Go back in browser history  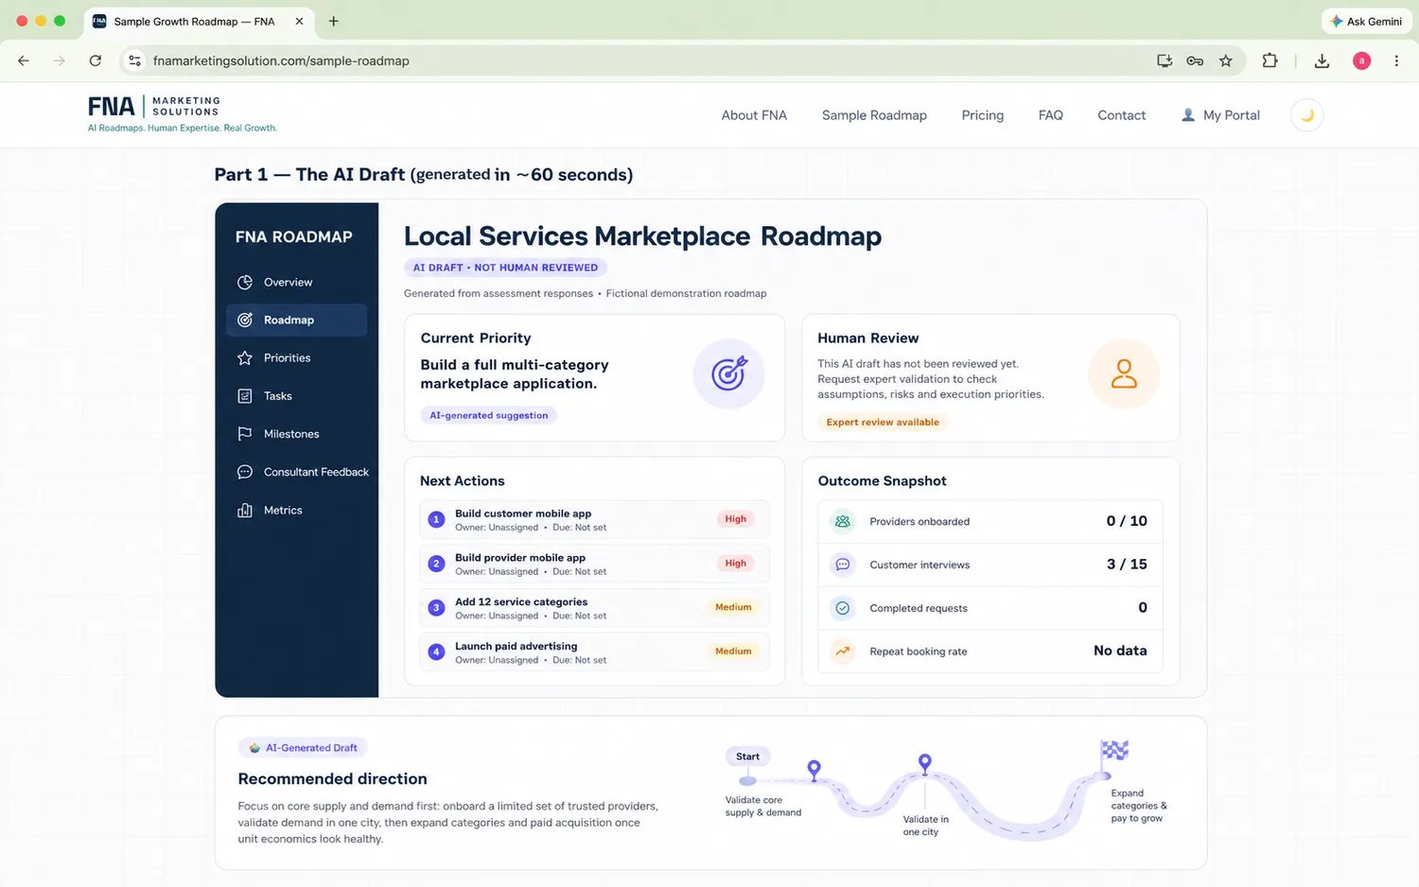24,61
